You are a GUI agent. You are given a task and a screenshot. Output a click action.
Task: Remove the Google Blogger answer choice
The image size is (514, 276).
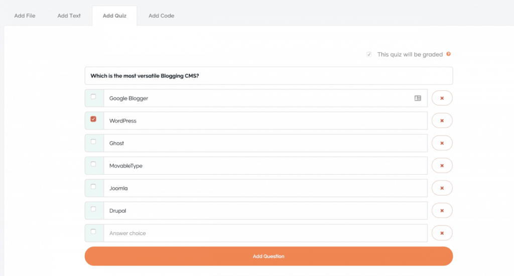442,98
